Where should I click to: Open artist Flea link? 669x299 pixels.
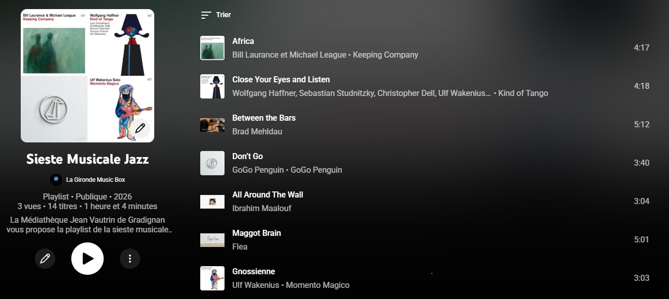coord(240,246)
